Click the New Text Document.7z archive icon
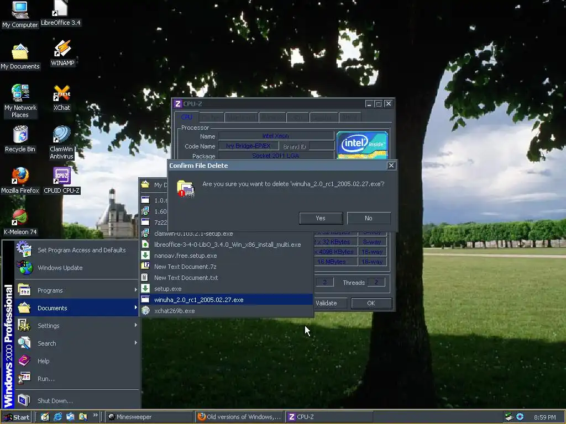Image resolution: width=566 pixels, height=424 pixels. [x=145, y=266]
